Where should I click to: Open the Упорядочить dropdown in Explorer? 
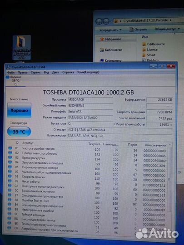click(x=110, y=29)
